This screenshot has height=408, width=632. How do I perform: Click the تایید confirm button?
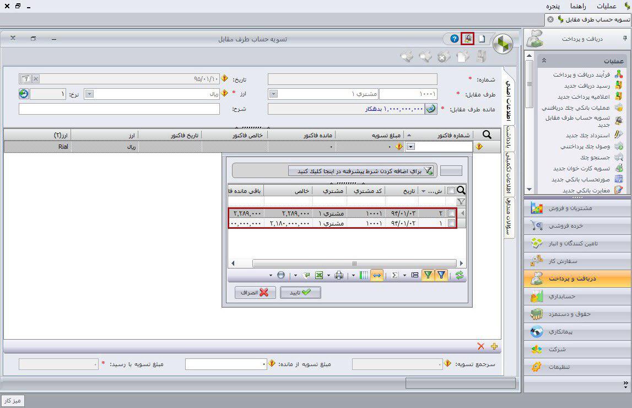point(300,292)
